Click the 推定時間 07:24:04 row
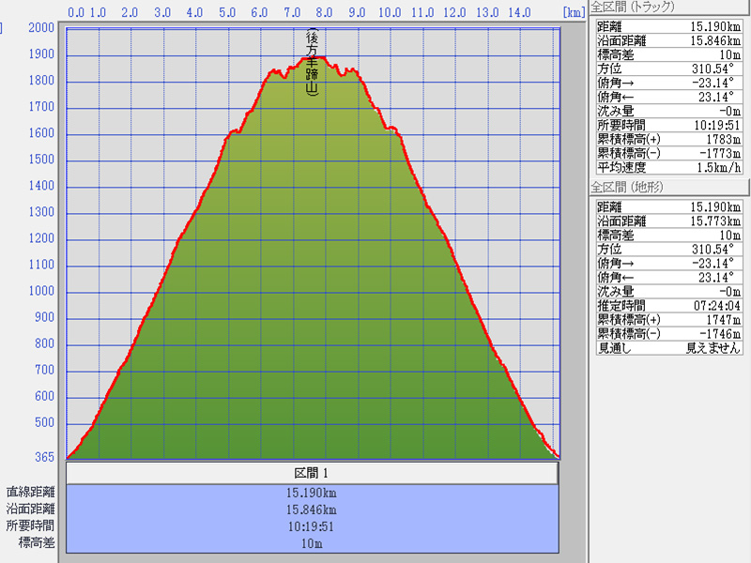This screenshot has height=563, width=751. coord(670,305)
